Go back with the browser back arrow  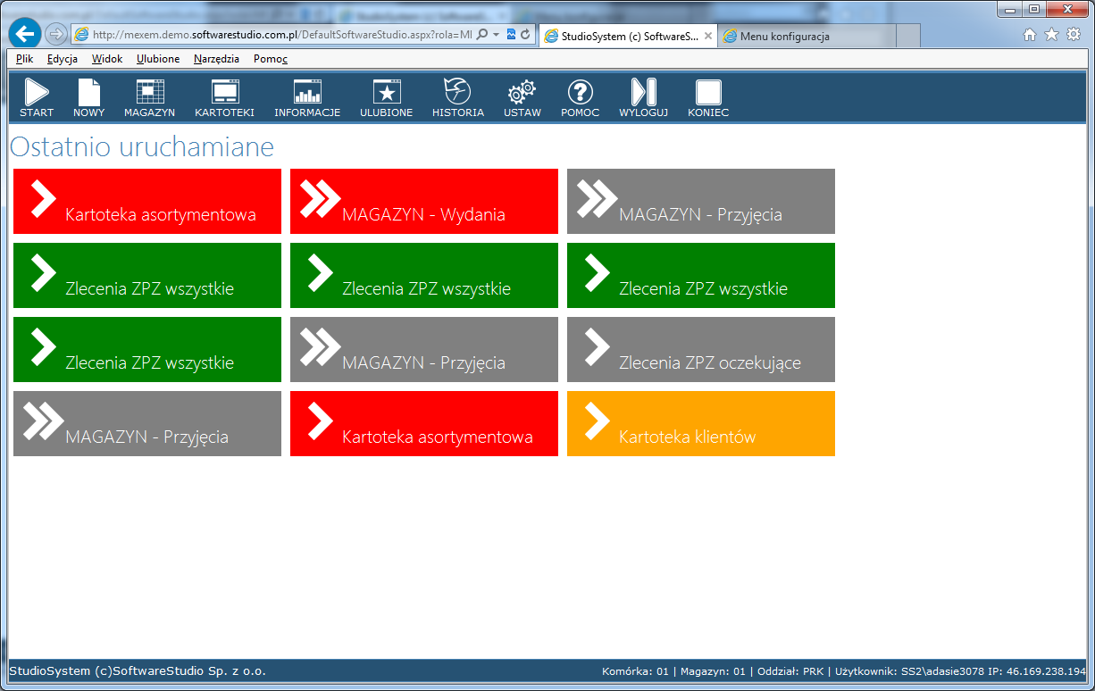[25, 33]
